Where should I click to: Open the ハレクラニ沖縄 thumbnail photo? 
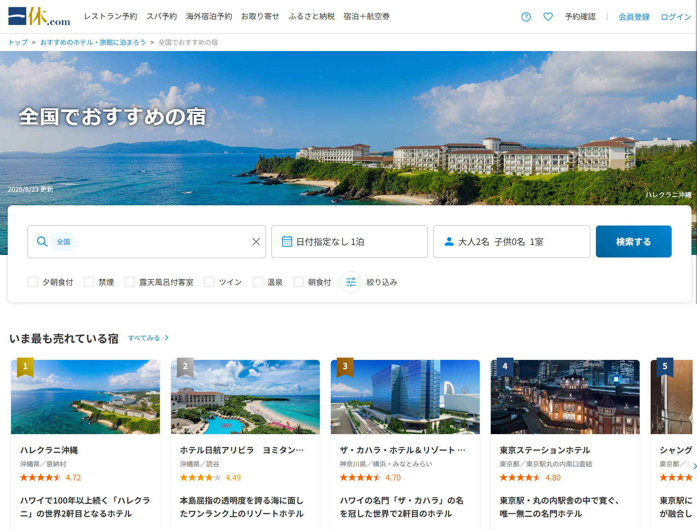[85, 397]
